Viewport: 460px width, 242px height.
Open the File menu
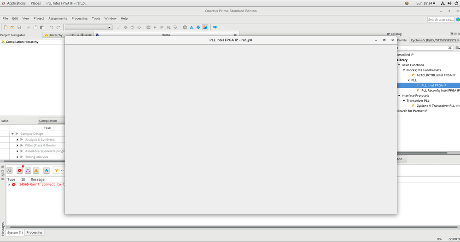[x=5, y=18]
